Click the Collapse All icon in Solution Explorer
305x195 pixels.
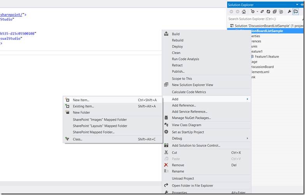[275, 12]
